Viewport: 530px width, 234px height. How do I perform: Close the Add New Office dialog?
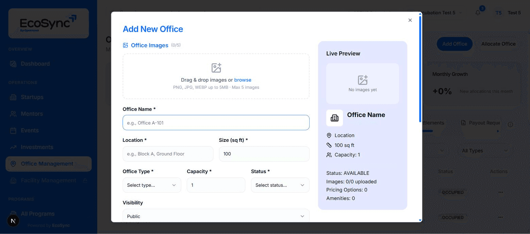coord(410,20)
